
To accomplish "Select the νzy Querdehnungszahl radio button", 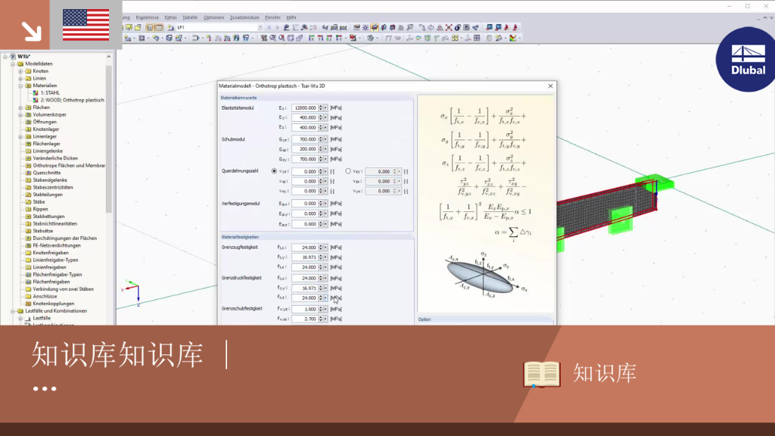I will pos(348,171).
